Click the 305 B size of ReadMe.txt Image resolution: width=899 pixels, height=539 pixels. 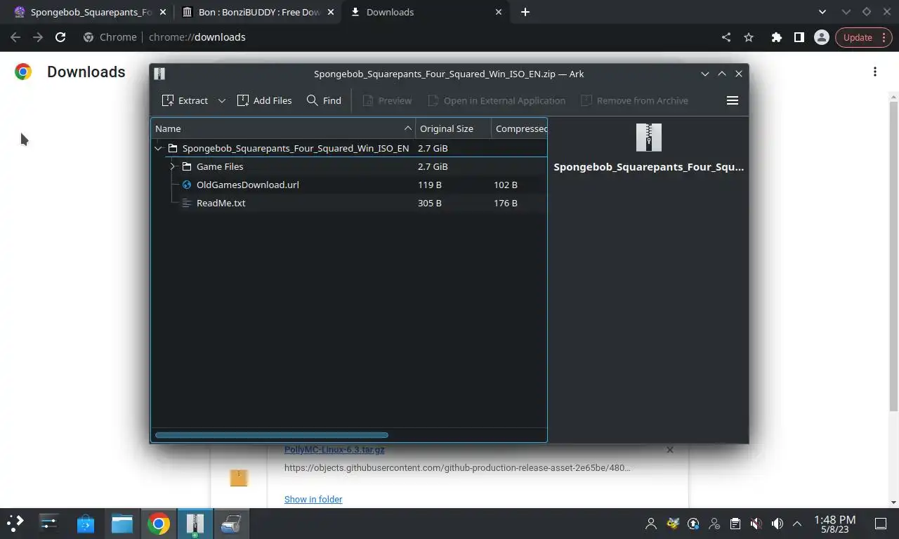[430, 203]
